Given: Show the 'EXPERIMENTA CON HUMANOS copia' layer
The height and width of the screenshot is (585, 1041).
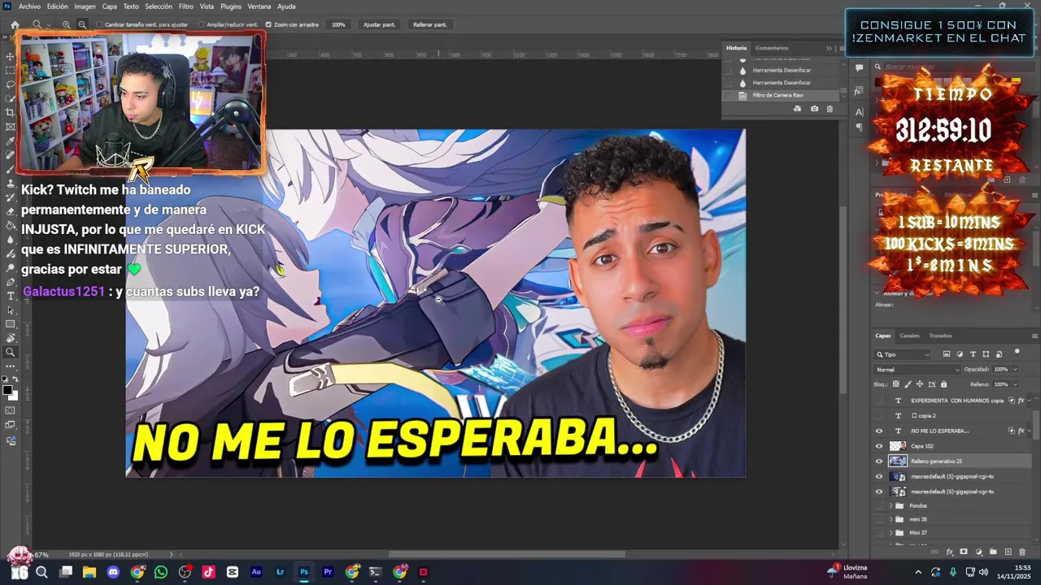Looking at the screenshot, I should 878,401.
